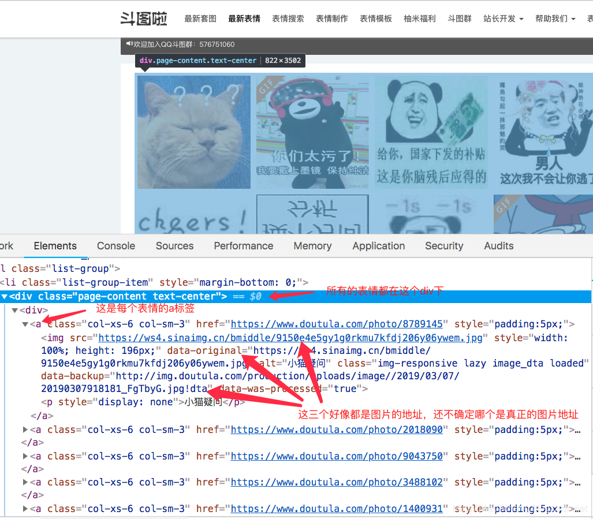Switch to the Memory tab
Screen dimensions: 593x519
pos(312,246)
